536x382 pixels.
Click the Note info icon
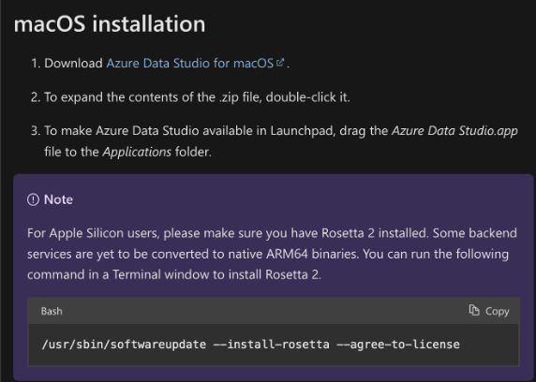click(x=33, y=199)
